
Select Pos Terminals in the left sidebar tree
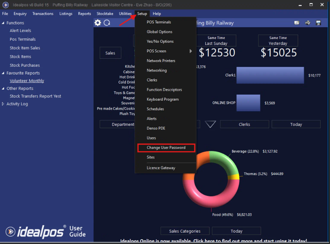[x=23, y=39]
